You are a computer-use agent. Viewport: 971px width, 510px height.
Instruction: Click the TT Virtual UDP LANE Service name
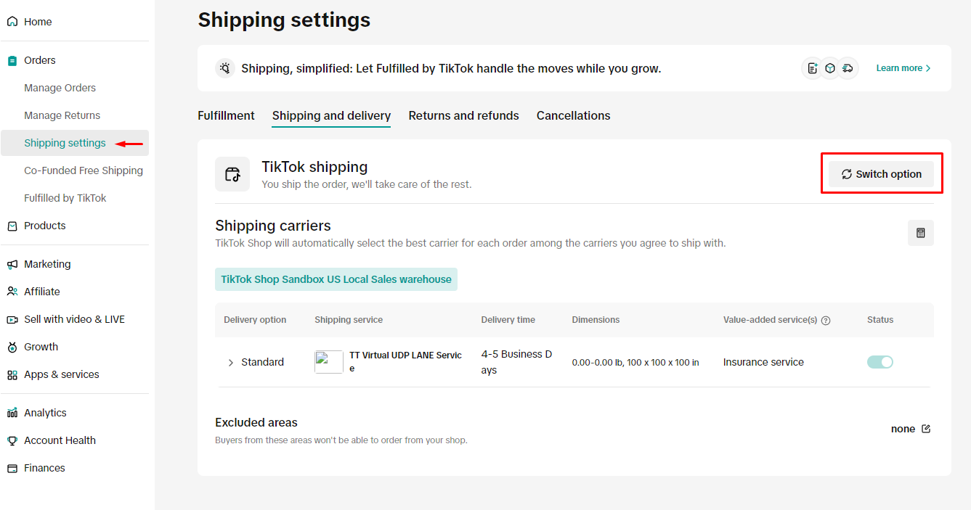point(406,362)
